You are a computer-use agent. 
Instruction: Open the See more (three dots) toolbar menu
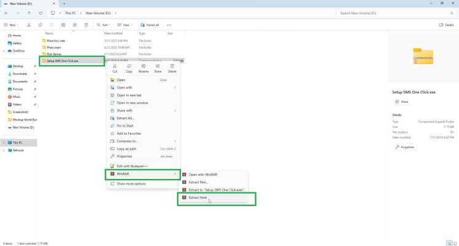[x=170, y=25]
